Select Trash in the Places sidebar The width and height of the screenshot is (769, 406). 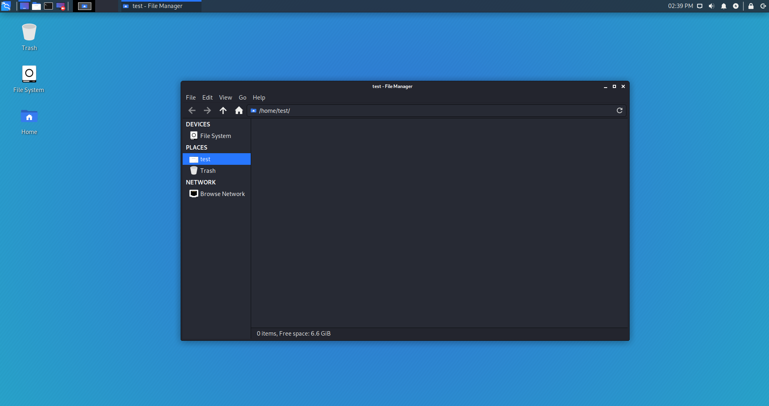pyautogui.click(x=207, y=171)
